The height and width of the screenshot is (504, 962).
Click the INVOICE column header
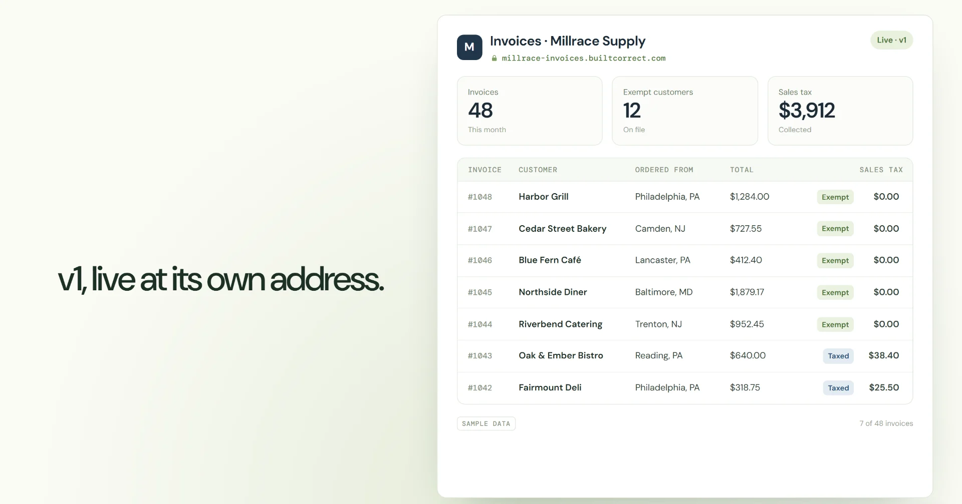485,170
